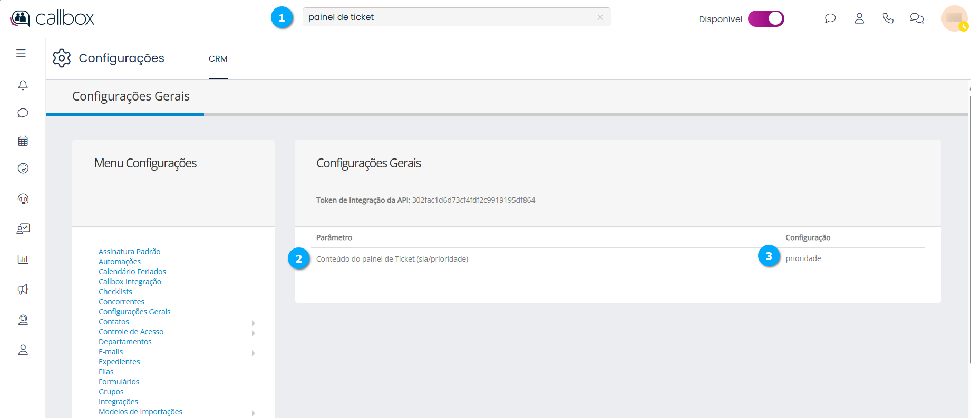971x418 pixels.
Task: Click the prioridade configuration value
Action: (x=803, y=258)
